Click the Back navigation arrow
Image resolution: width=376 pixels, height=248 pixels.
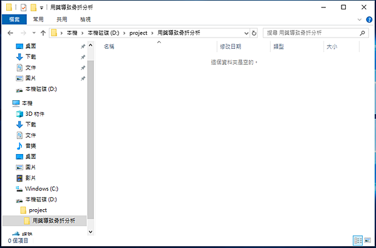[x=10, y=33]
